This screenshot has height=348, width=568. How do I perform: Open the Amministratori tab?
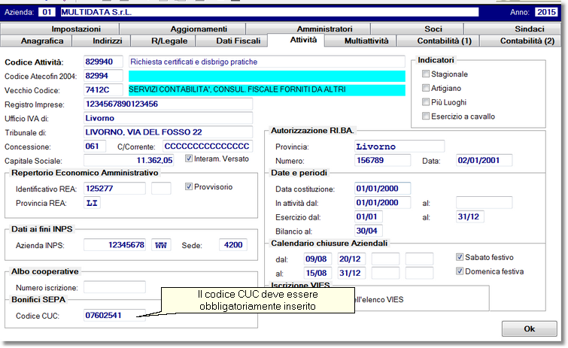pyautogui.click(x=308, y=29)
